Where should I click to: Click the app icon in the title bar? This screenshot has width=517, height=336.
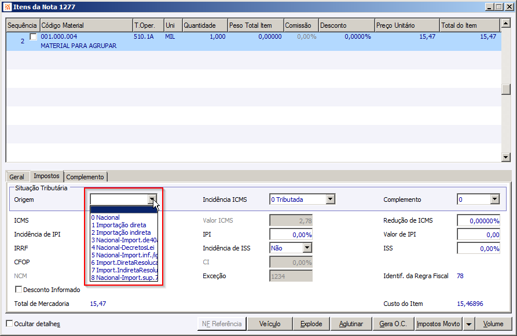8,6
